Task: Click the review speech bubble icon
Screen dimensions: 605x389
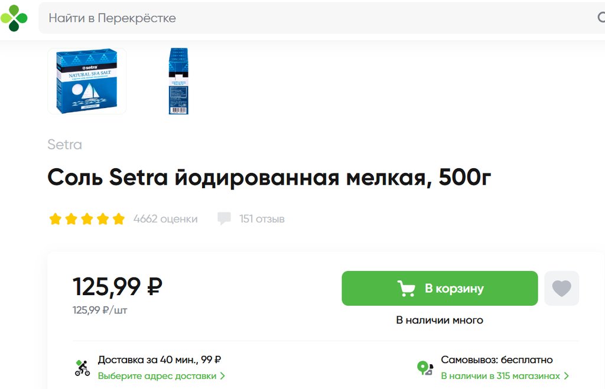Action: pos(224,219)
